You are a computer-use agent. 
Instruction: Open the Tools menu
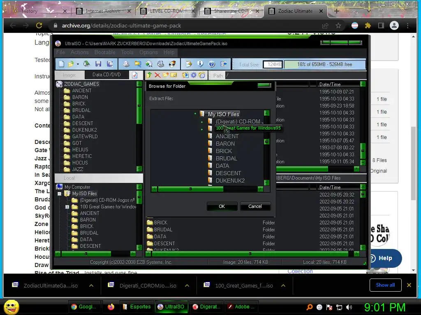tap(127, 52)
